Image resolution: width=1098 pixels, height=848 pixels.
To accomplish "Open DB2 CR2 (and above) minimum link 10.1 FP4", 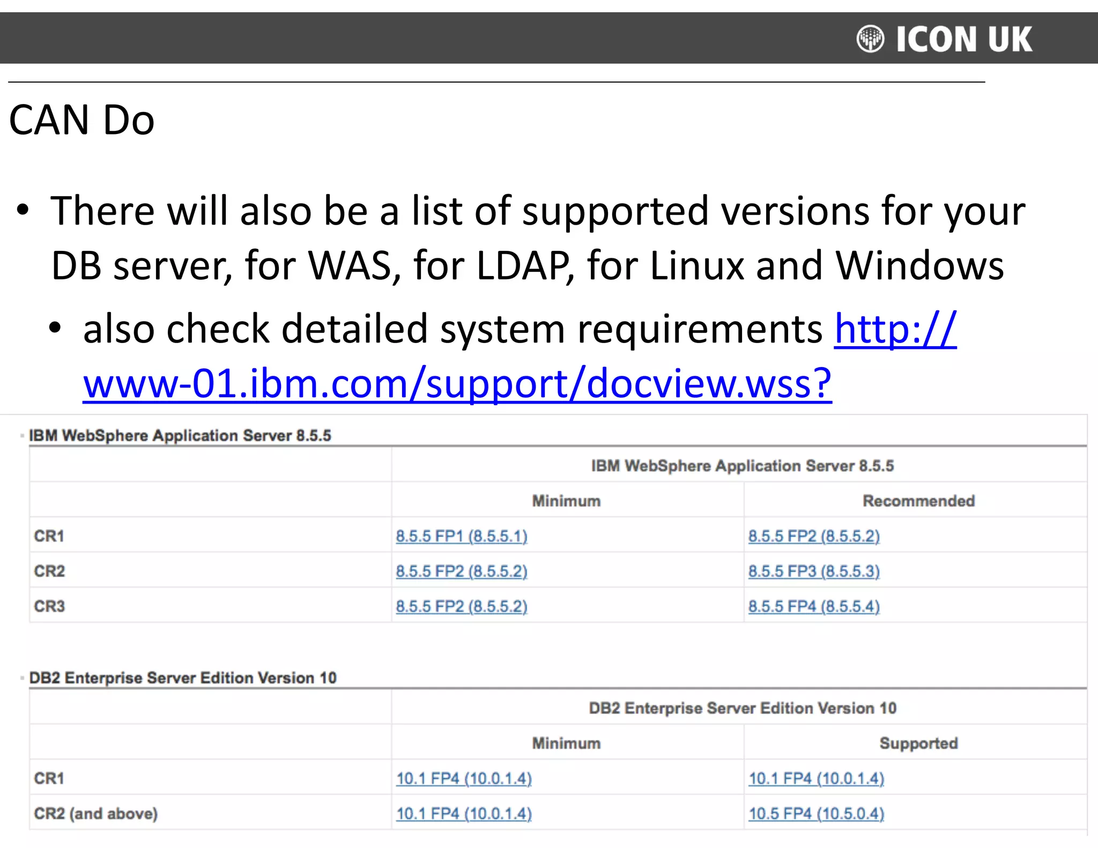I will [x=464, y=814].
